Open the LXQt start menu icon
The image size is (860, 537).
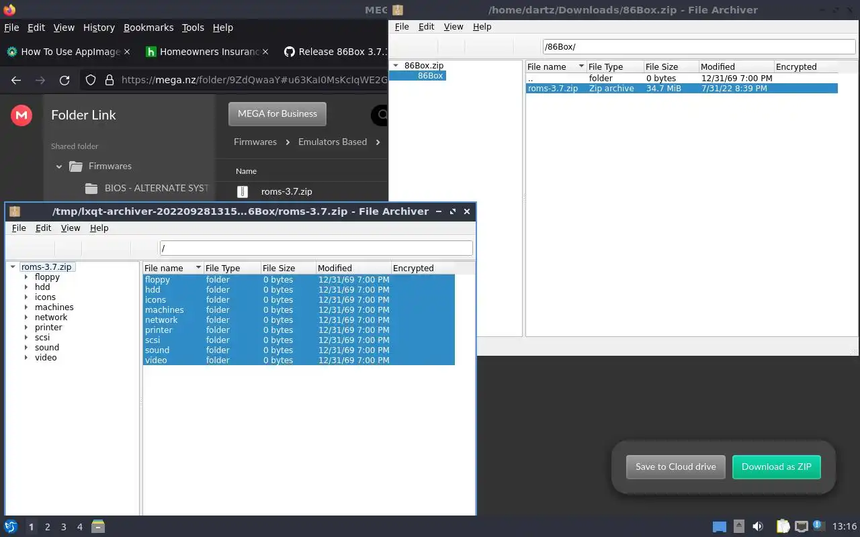point(10,527)
